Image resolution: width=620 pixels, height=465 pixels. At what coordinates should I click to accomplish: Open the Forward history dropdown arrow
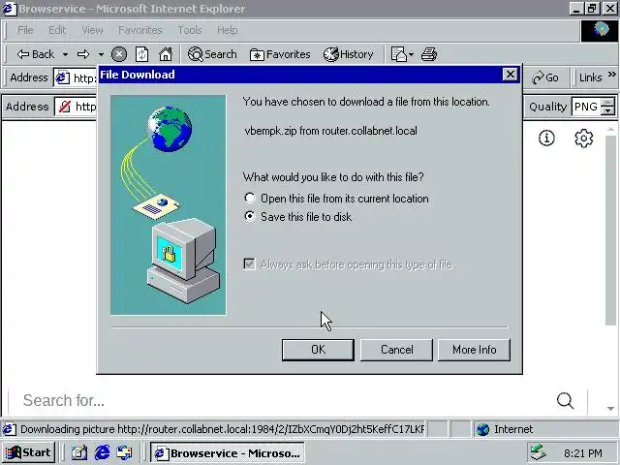101,54
